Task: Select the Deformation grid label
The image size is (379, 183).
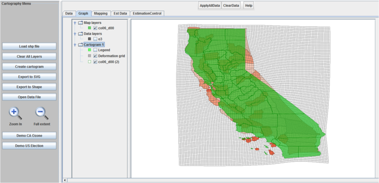Action: 111,56
